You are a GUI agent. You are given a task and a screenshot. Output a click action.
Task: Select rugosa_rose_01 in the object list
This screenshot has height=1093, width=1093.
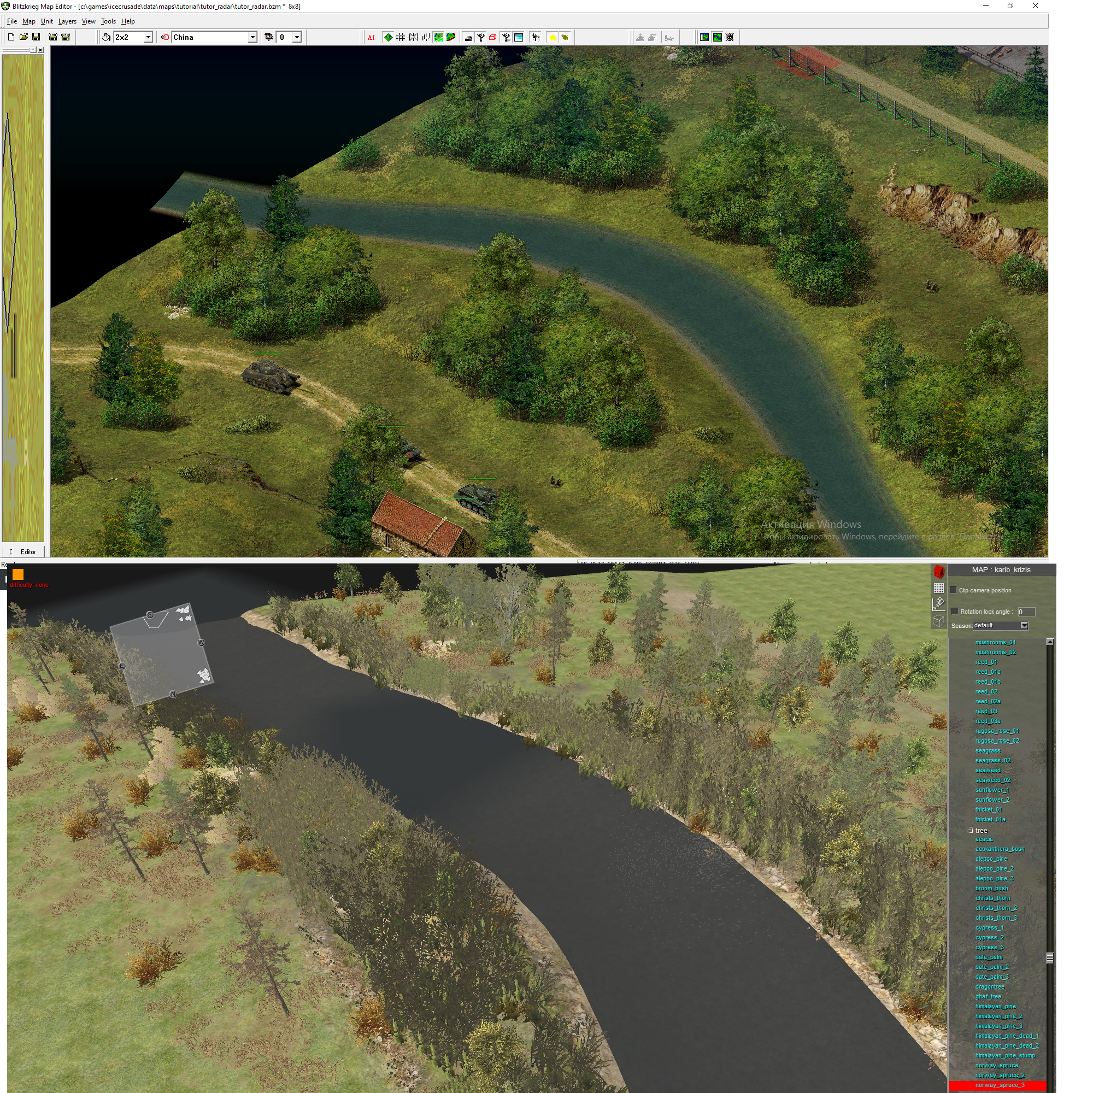click(997, 731)
